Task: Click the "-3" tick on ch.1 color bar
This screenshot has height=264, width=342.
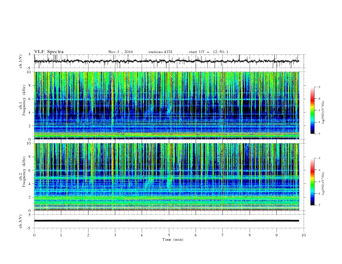Action: [319, 87]
